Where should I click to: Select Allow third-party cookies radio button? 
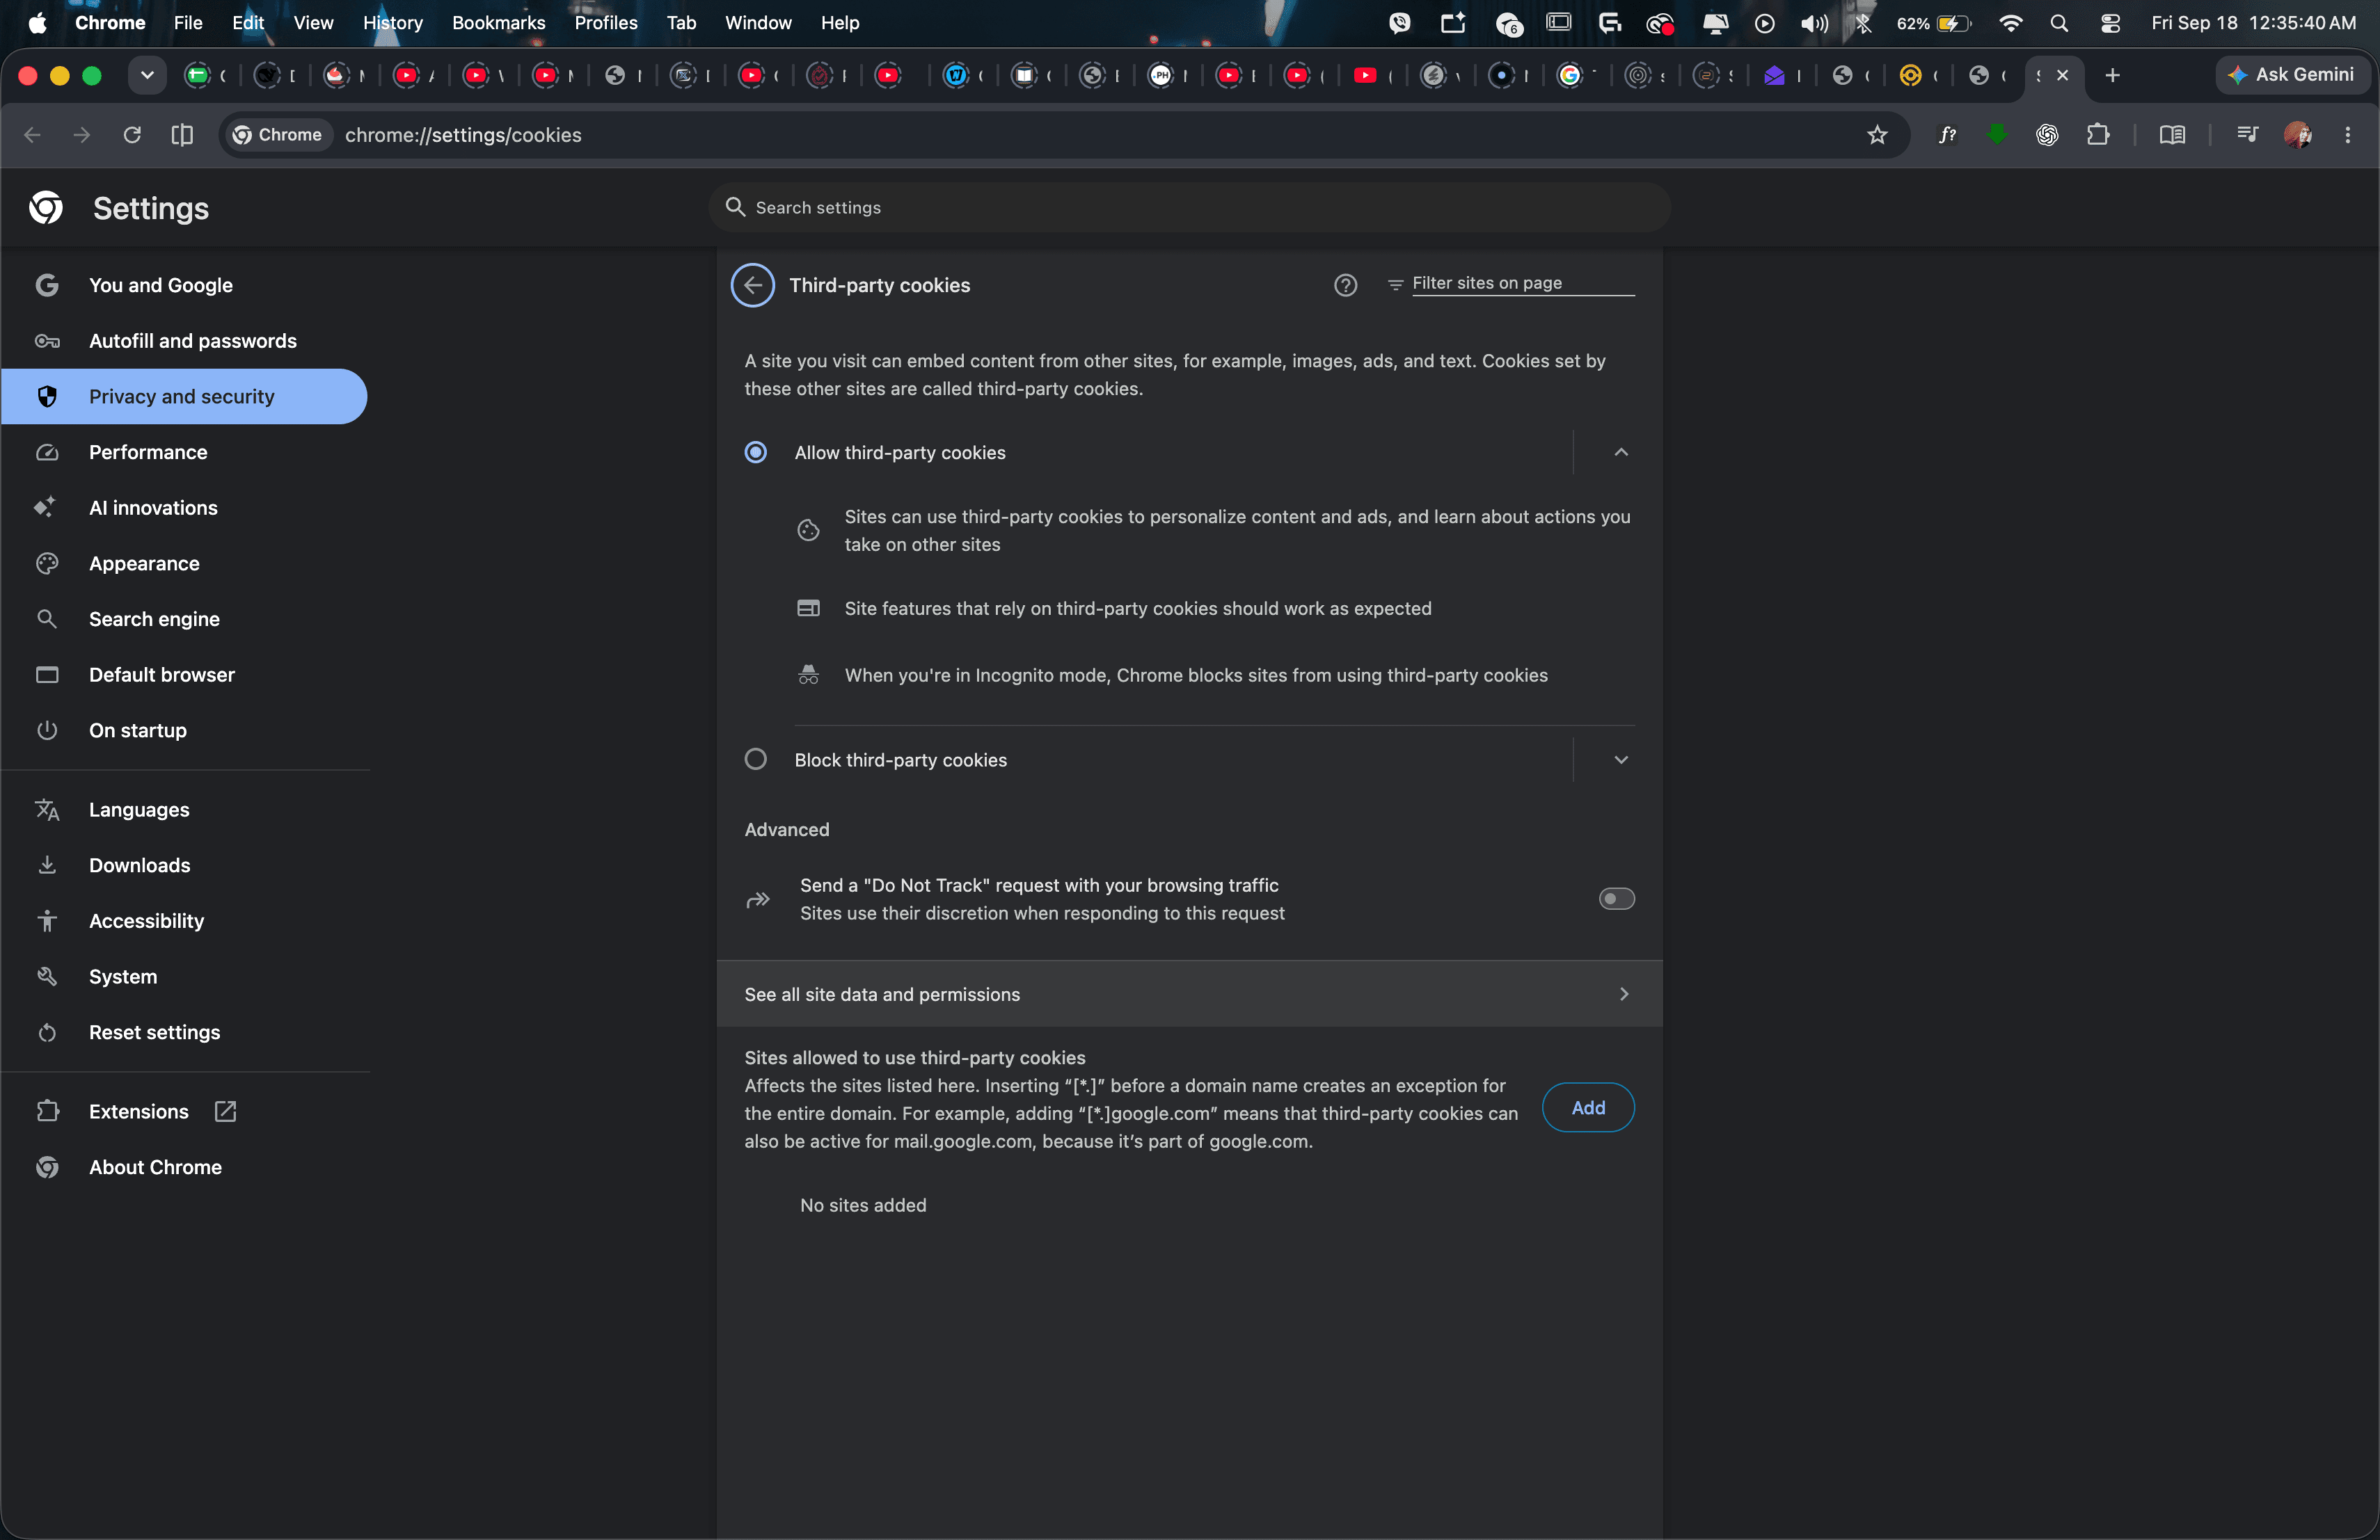[x=756, y=453]
